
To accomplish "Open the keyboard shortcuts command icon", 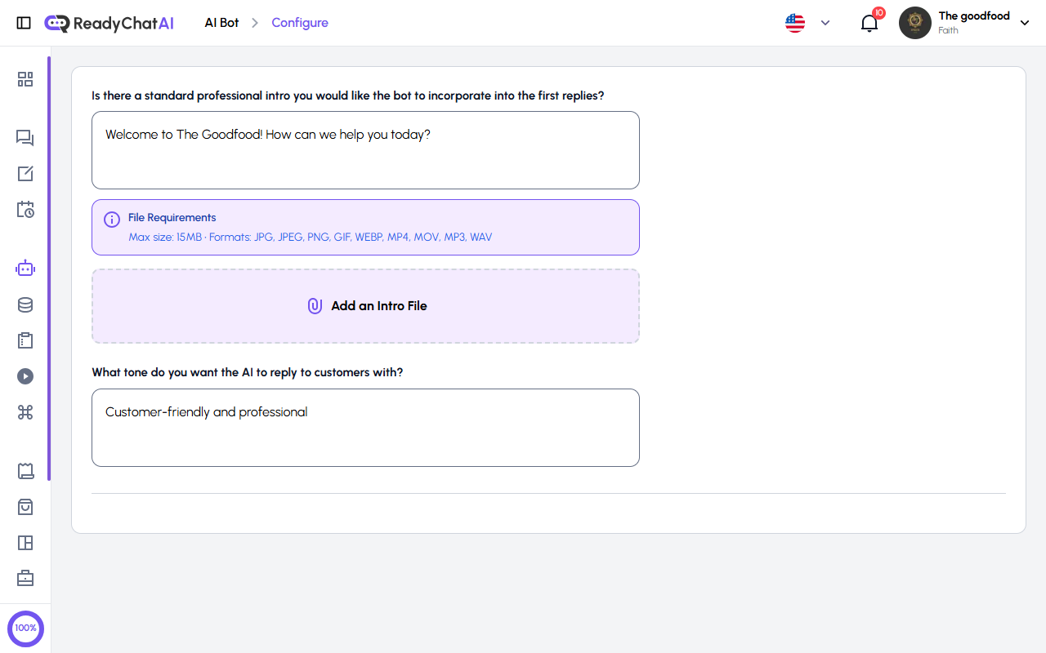I will click(x=25, y=412).
